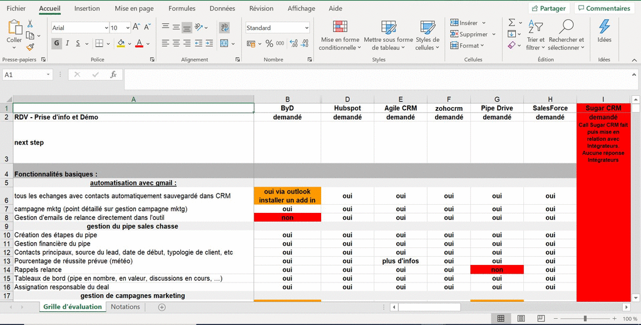Toggle center horizontal alignment

(176, 43)
